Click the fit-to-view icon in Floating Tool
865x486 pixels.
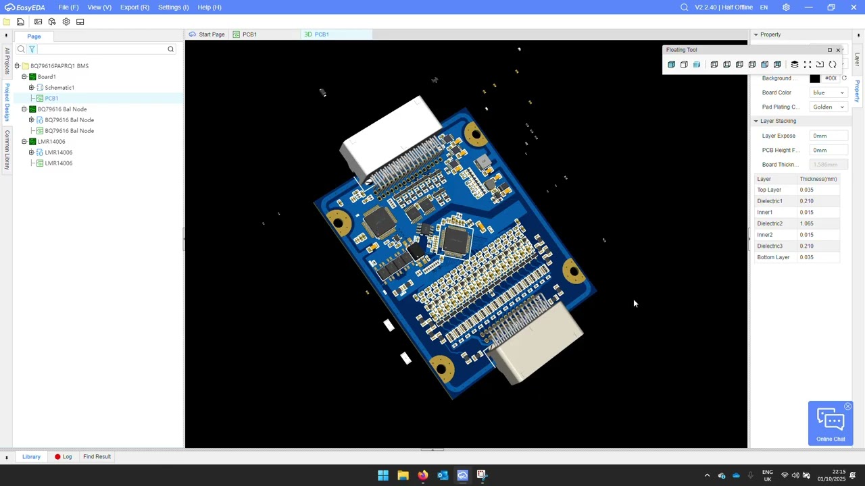pyautogui.click(x=808, y=65)
